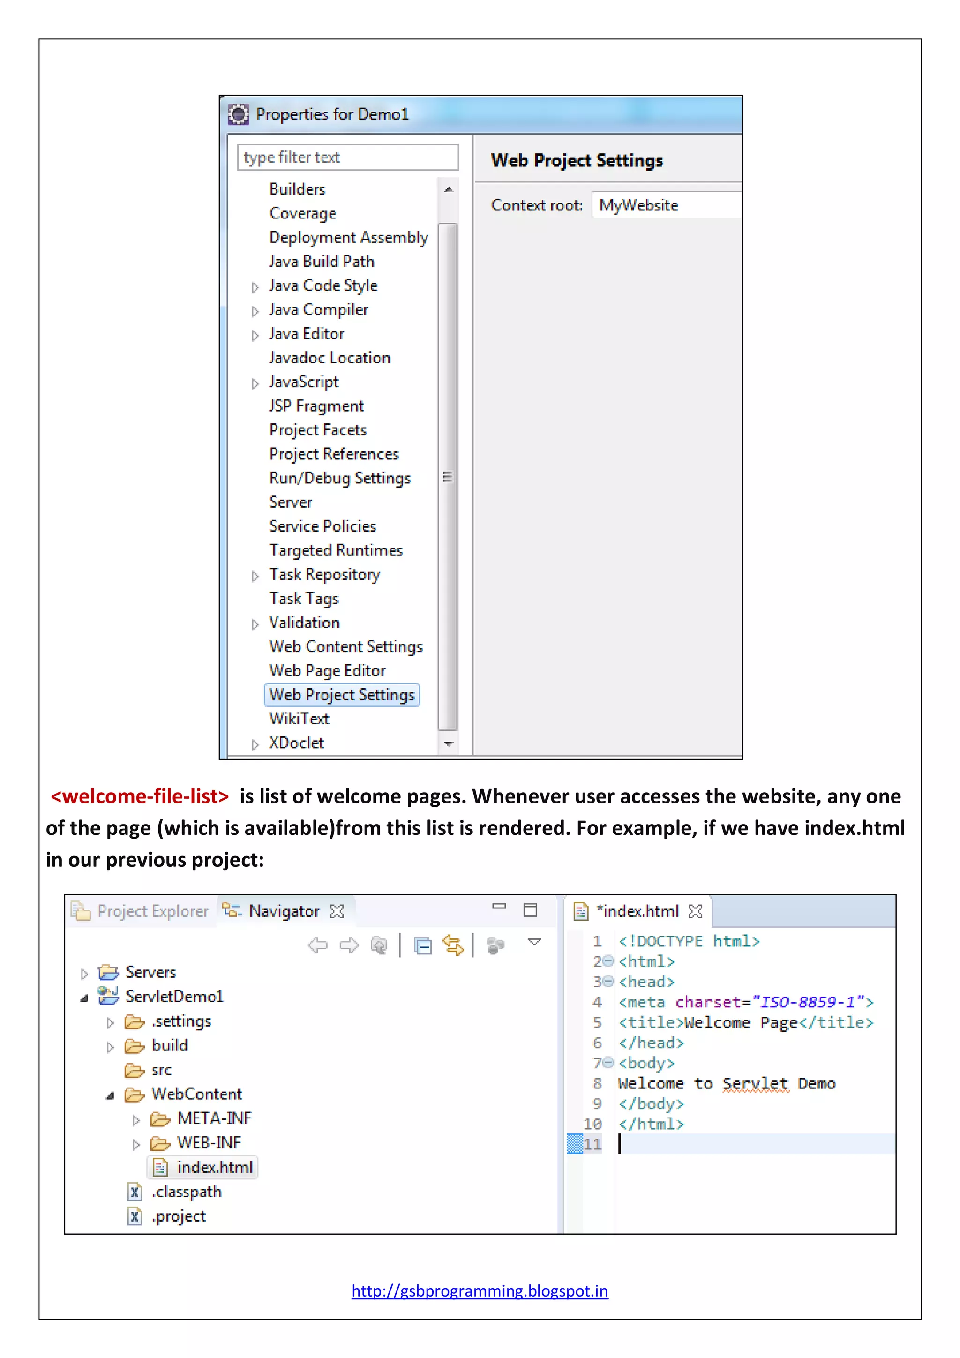Click the properties list scrollbar thumb
960x1358 pixels.
coord(448,477)
